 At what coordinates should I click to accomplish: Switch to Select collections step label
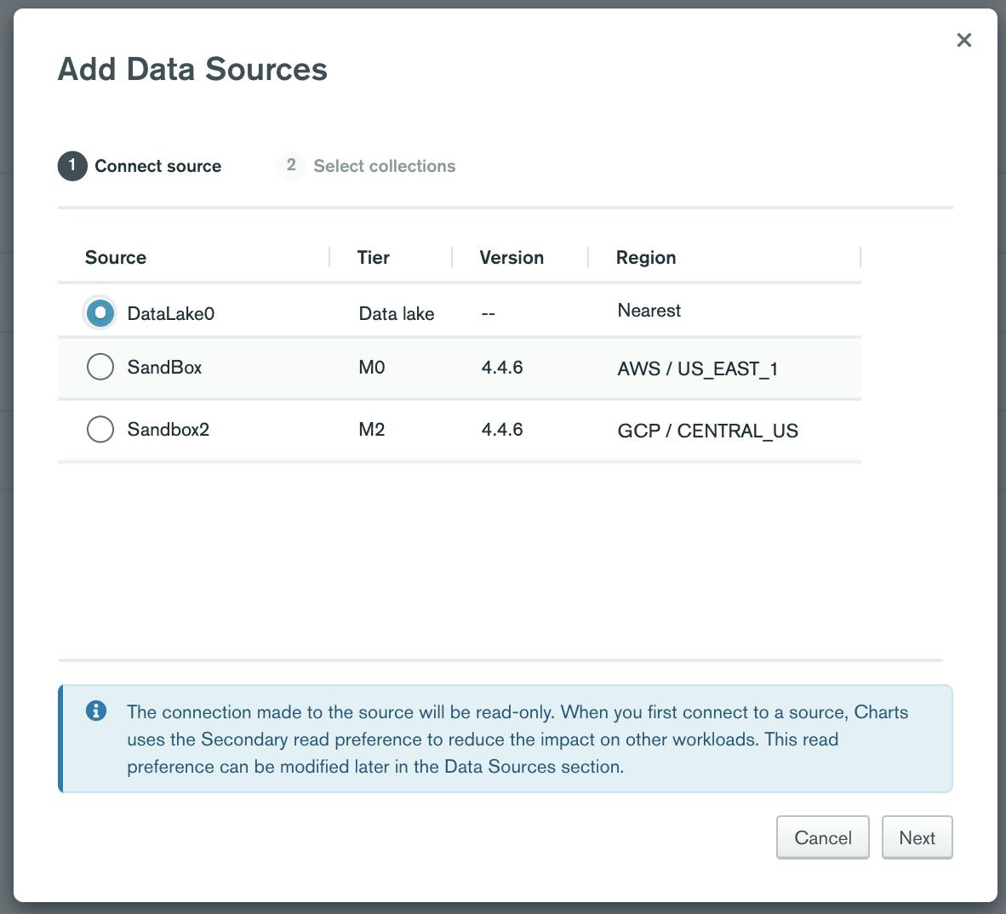384,167
